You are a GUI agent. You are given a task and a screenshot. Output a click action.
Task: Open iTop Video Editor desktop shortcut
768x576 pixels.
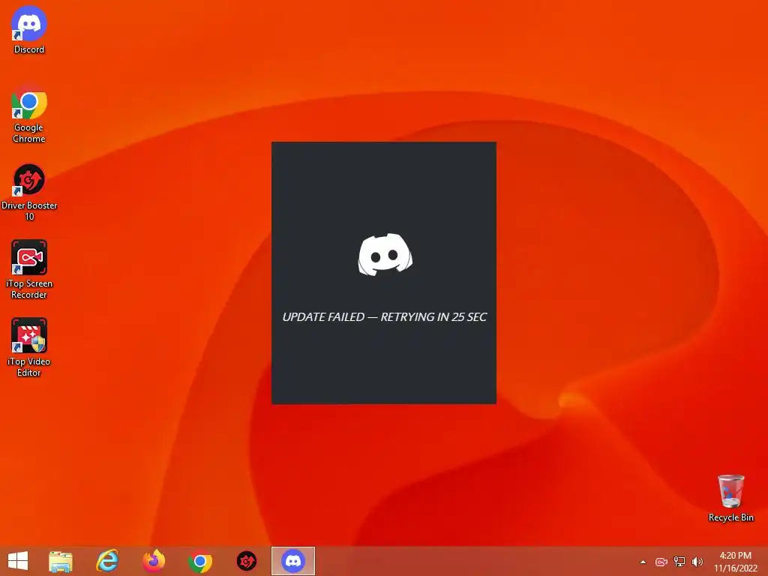[x=29, y=347]
